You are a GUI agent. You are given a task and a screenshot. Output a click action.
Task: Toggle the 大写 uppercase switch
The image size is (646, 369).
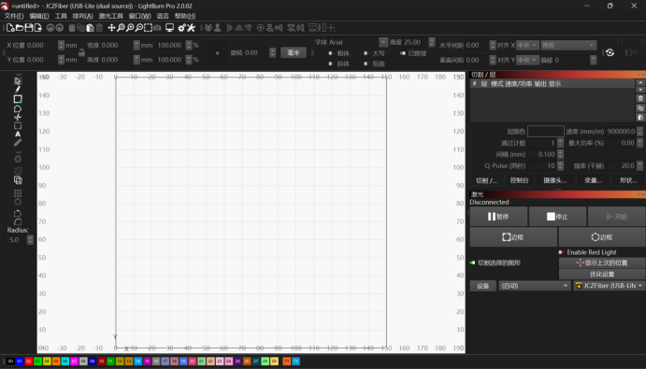click(366, 53)
